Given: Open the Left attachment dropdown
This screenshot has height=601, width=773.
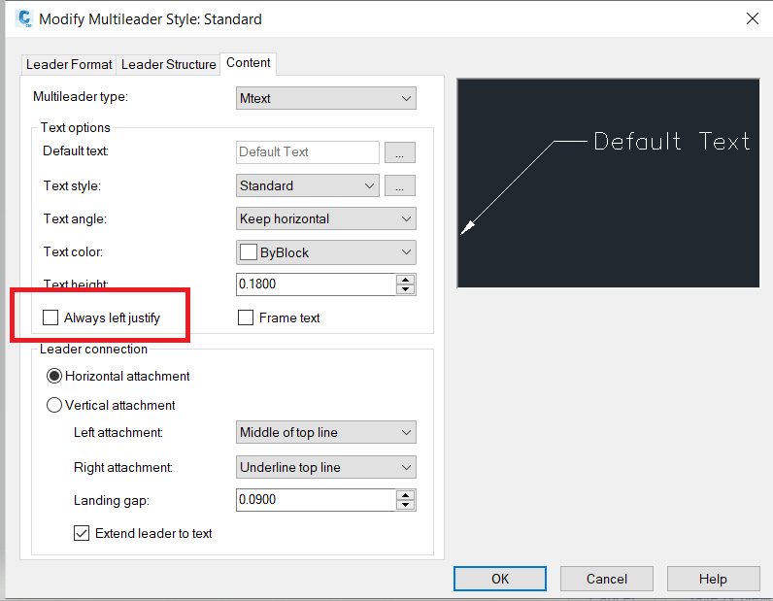Looking at the screenshot, I should (326, 432).
